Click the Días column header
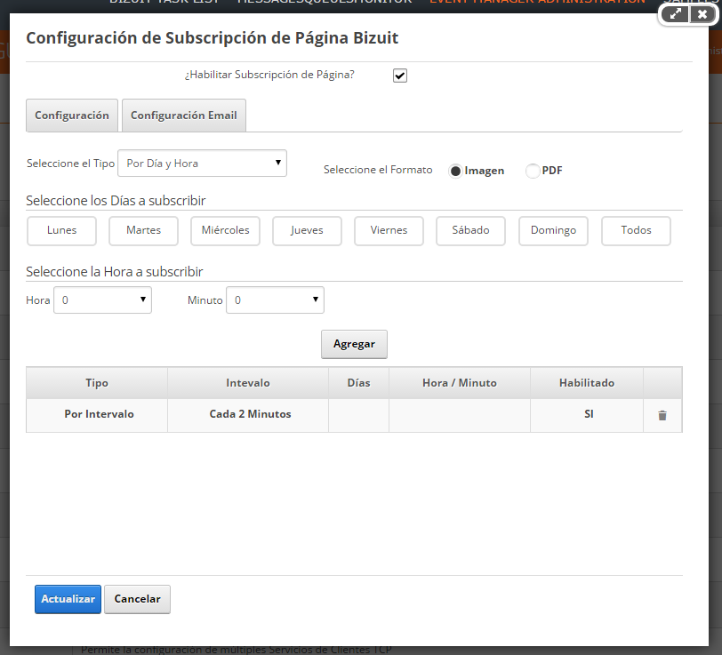The image size is (722, 655). 358,383
